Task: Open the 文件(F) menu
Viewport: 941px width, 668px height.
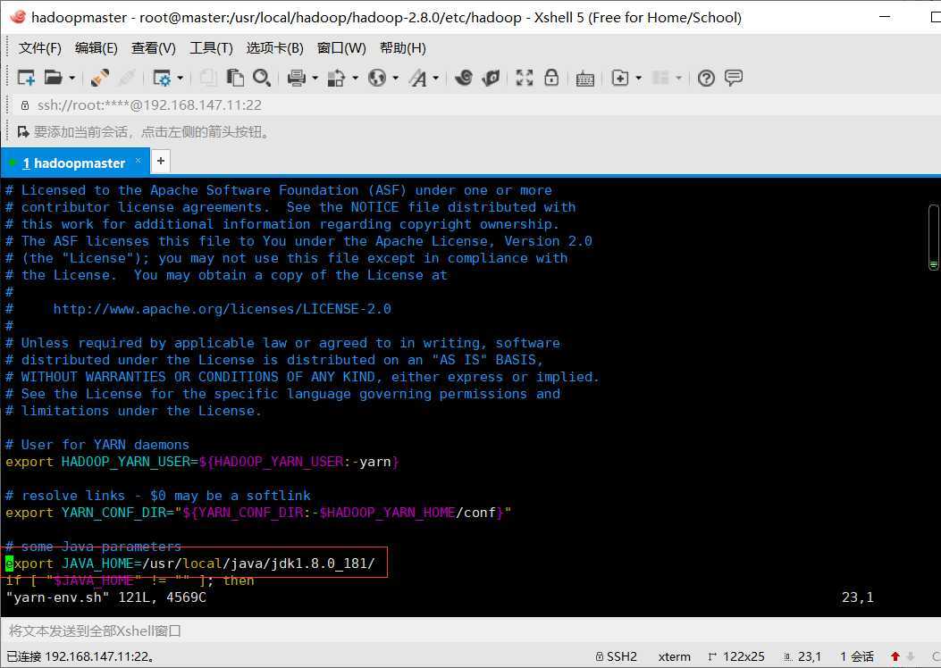Action: [x=39, y=48]
